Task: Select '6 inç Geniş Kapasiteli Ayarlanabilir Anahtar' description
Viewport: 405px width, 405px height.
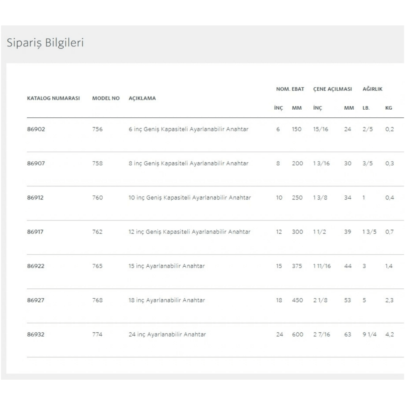Action: (189, 129)
